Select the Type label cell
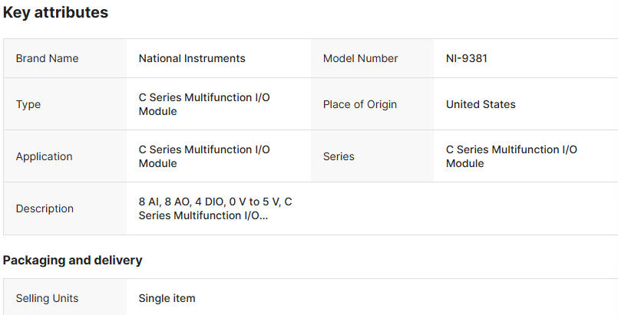 (x=28, y=104)
